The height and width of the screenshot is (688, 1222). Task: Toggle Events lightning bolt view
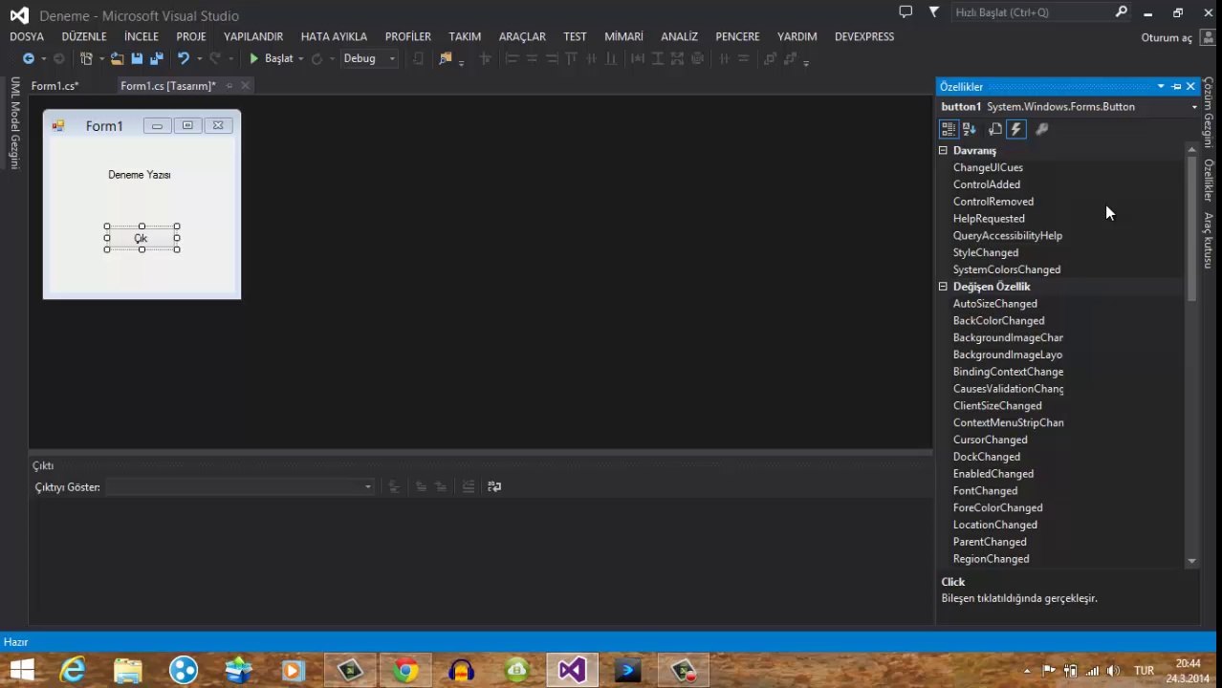click(1016, 129)
